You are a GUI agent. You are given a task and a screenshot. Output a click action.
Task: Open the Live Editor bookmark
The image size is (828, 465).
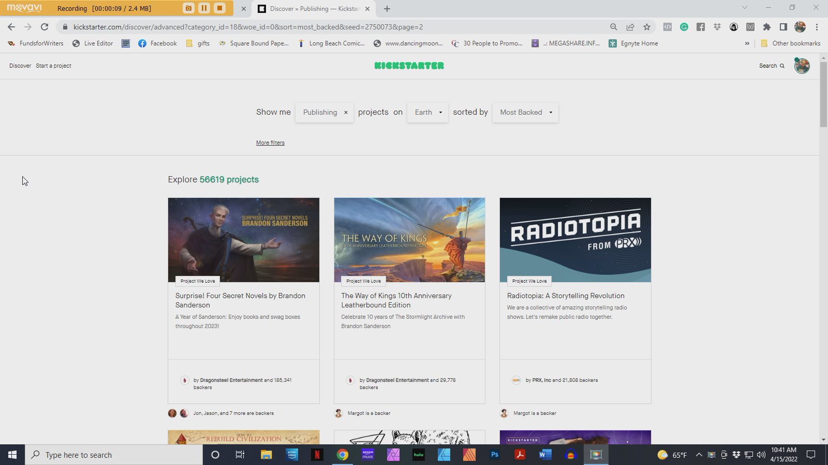[x=93, y=43]
